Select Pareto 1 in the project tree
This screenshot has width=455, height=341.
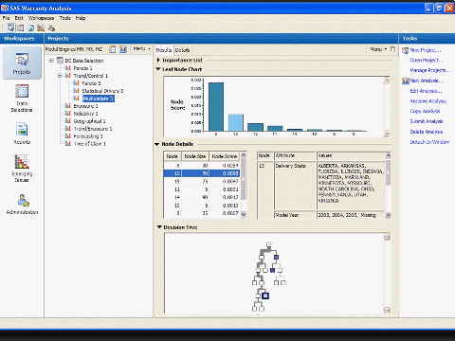(82, 68)
